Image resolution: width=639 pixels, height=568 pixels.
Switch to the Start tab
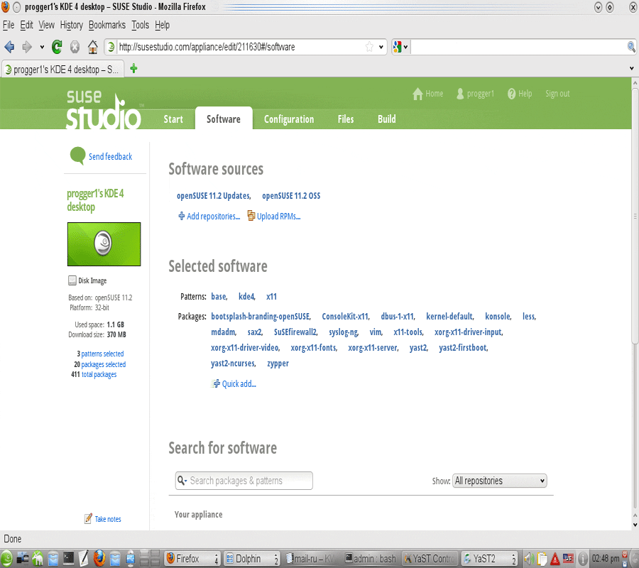point(173,119)
